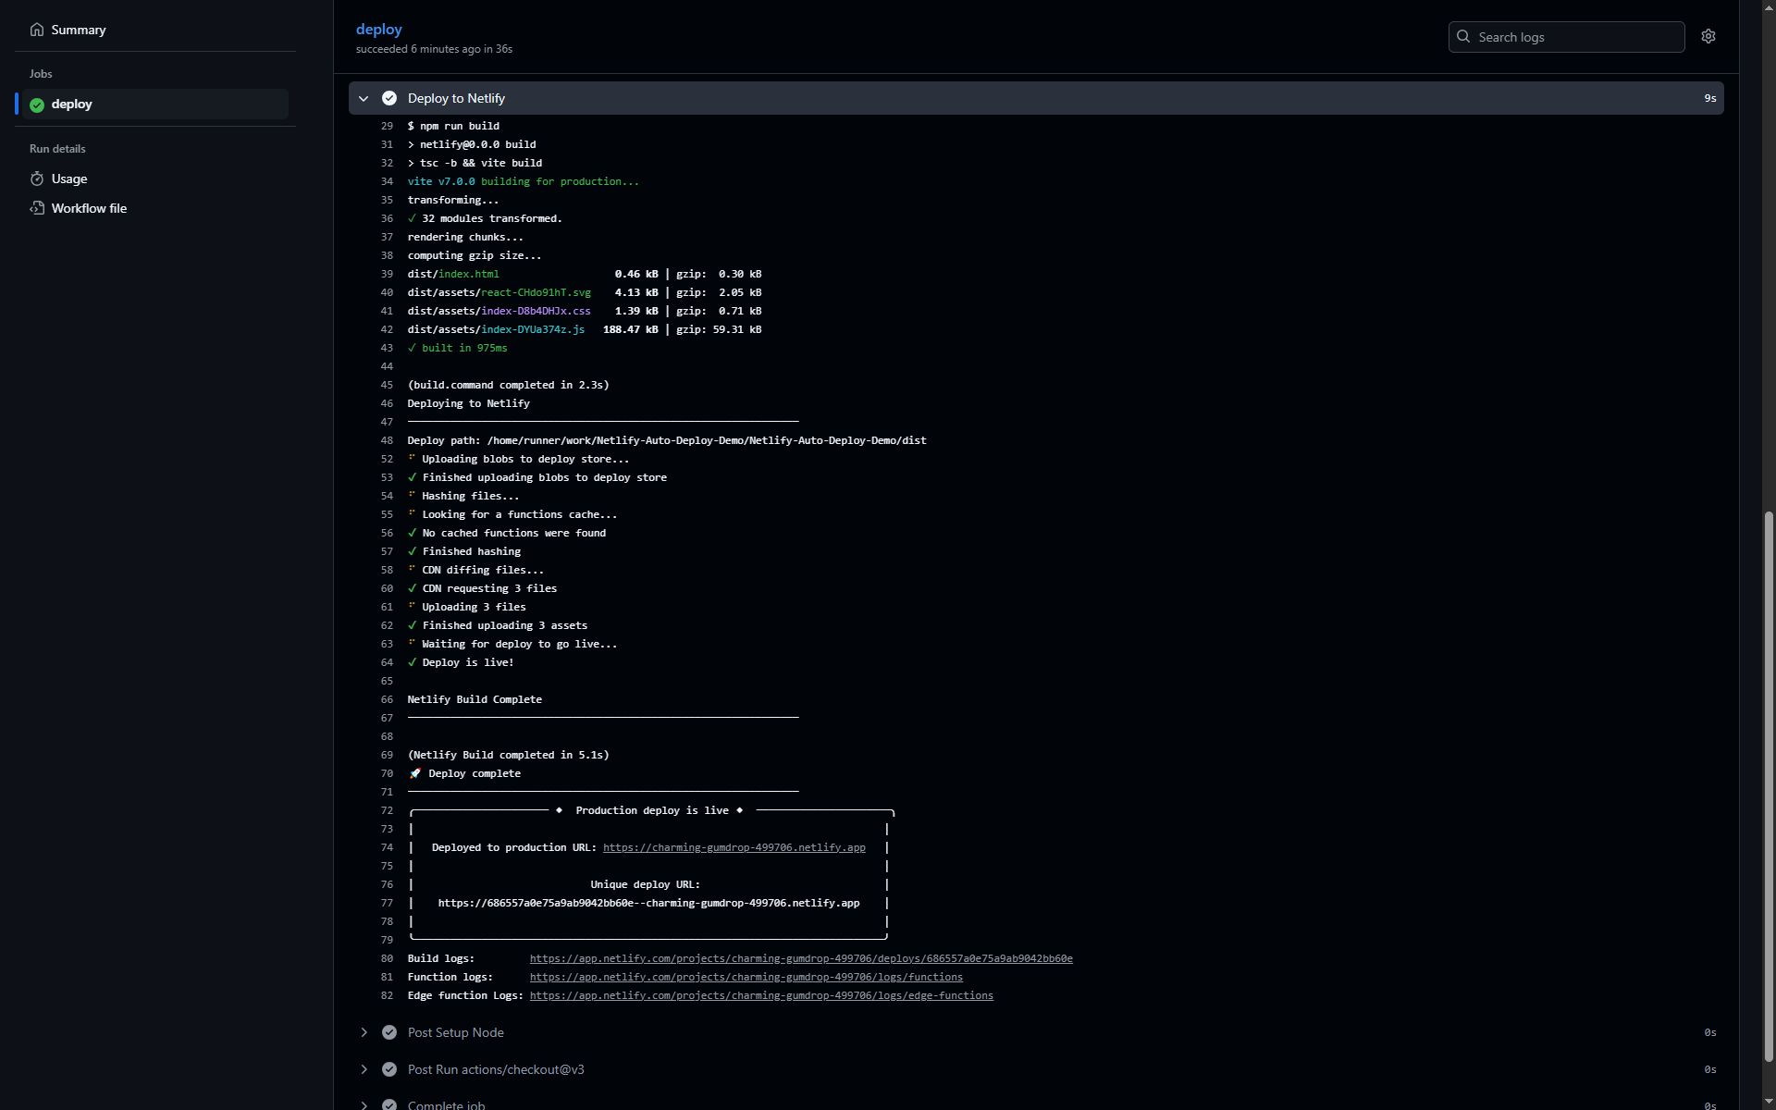This screenshot has width=1776, height=1110.
Task: Select the deploy job in sidebar
Action: (x=155, y=104)
